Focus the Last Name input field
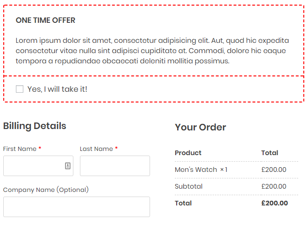The width and height of the screenshot is (308, 225). [115, 166]
